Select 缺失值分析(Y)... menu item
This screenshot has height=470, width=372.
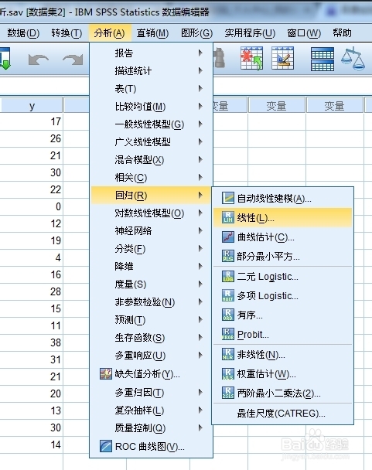click(x=151, y=374)
